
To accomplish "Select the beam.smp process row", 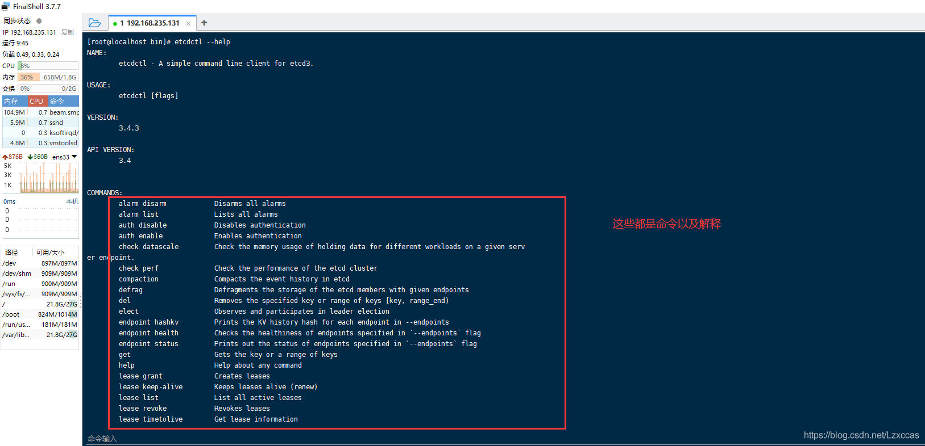I will pyautogui.click(x=40, y=112).
